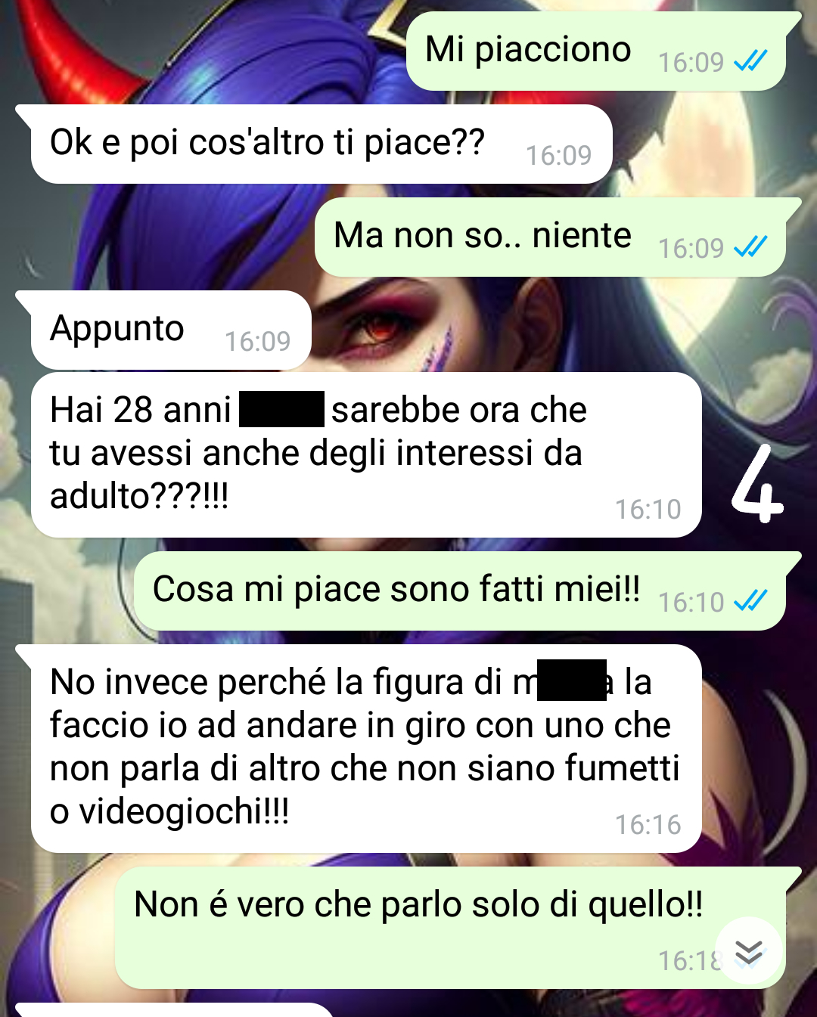Tap the partially visible bubble at bottom left

174,1009
